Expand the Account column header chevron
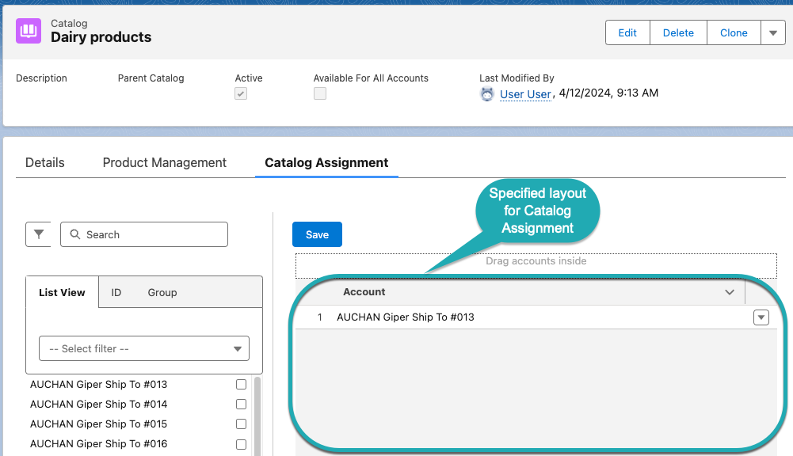793x456 pixels. [x=730, y=293]
